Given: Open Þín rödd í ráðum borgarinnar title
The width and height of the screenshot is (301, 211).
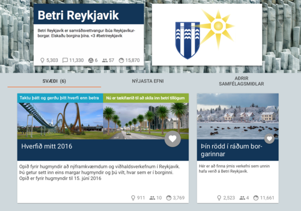Looking at the screenshot, I should coord(231,150).
